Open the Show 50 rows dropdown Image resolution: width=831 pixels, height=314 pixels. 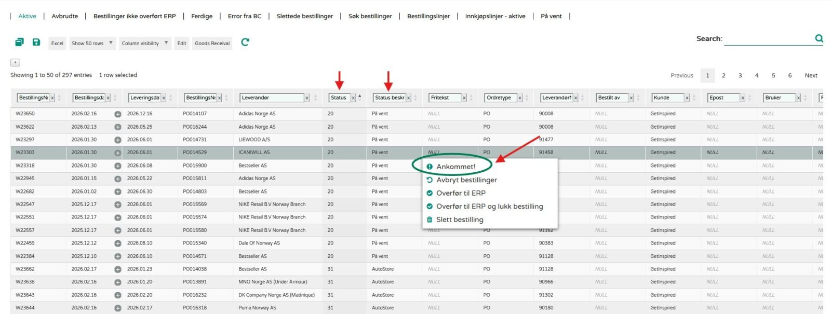point(92,44)
